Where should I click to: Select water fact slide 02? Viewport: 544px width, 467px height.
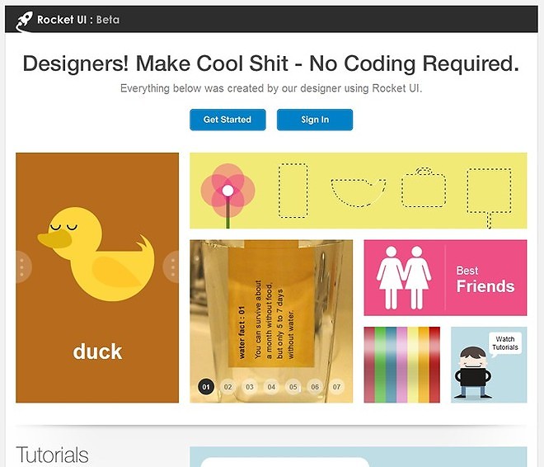tap(228, 387)
